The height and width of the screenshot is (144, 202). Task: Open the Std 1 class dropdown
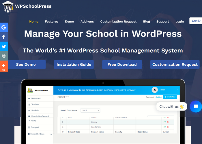pyautogui.click(x=90, y=110)
